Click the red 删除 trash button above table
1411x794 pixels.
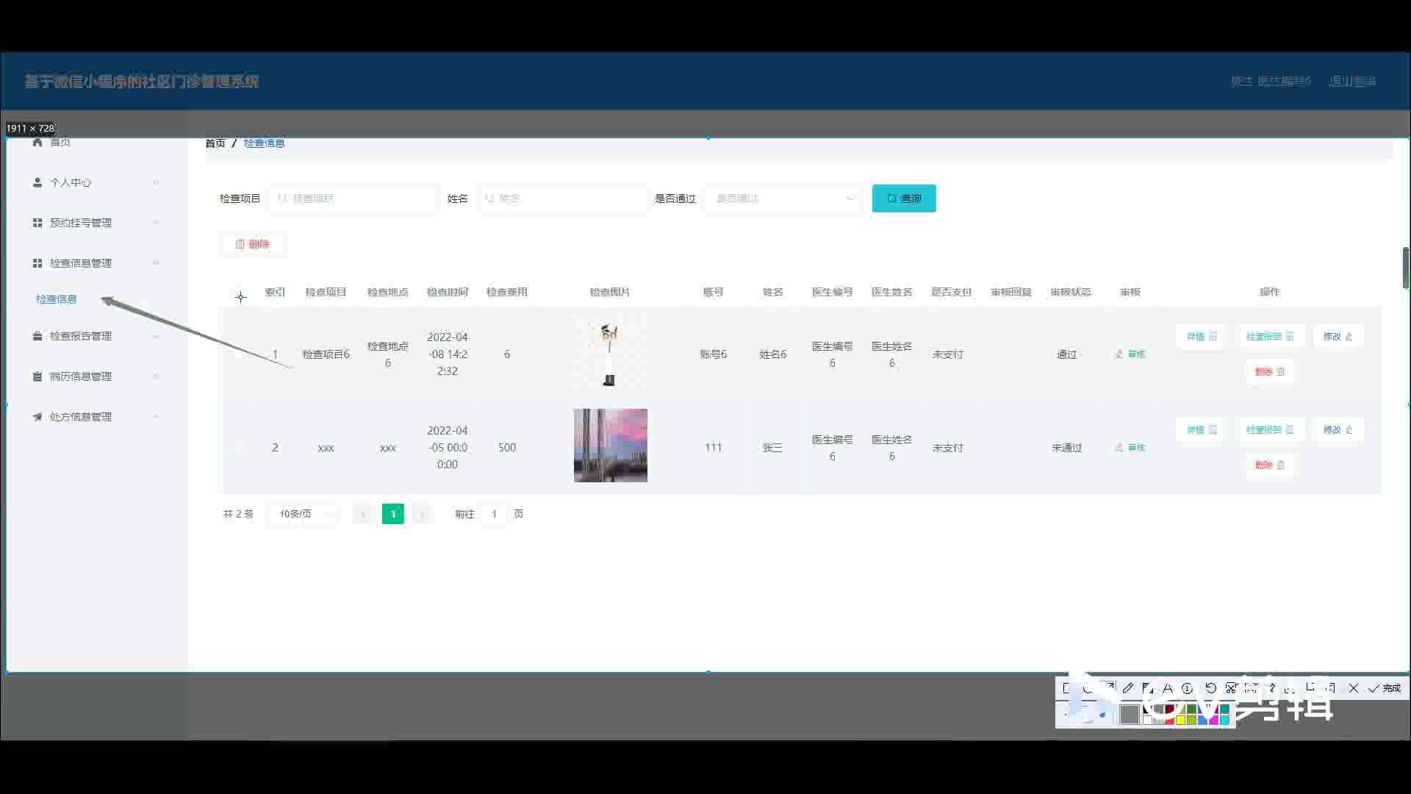click(x=252, y=244)
